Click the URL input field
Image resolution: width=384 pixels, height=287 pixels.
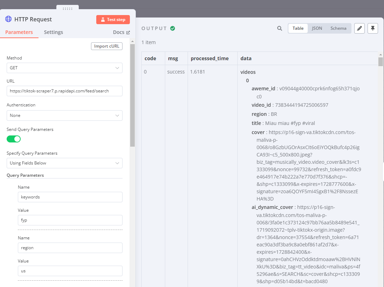tap(64, 91)
